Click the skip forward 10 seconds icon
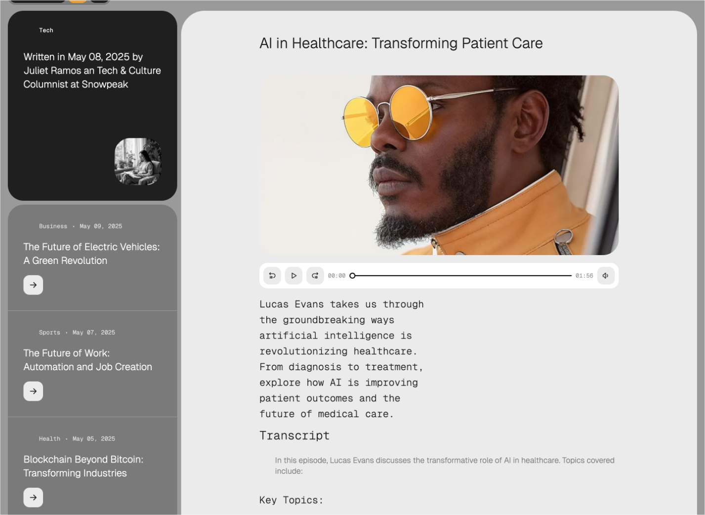Screen dimensions: 705x515 315,276
